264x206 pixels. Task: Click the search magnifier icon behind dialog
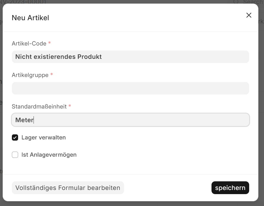point(236,2)
